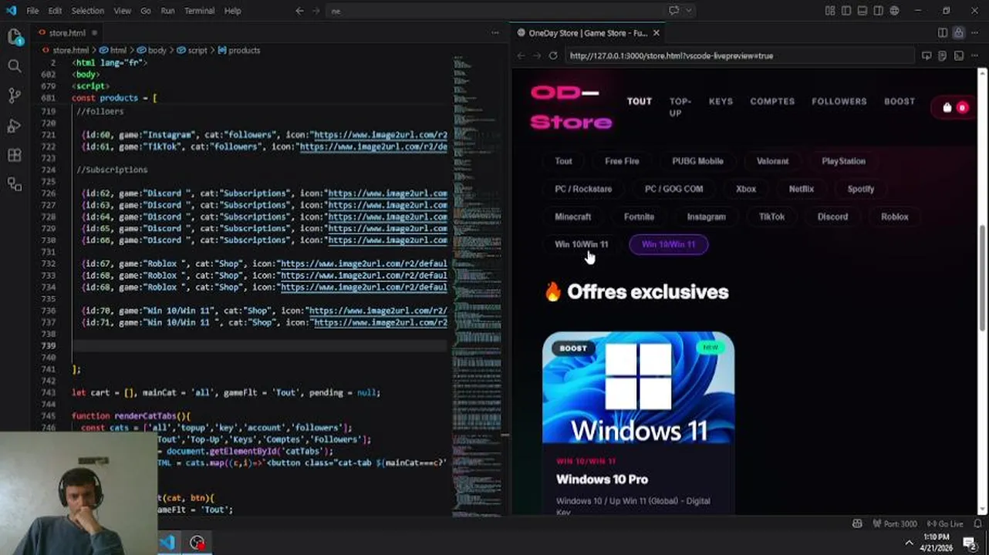Image resolution: width=989 pixels, height=555 pixels.
Task: Close the OneDay Store preview tab
Action: pos(657,33)
